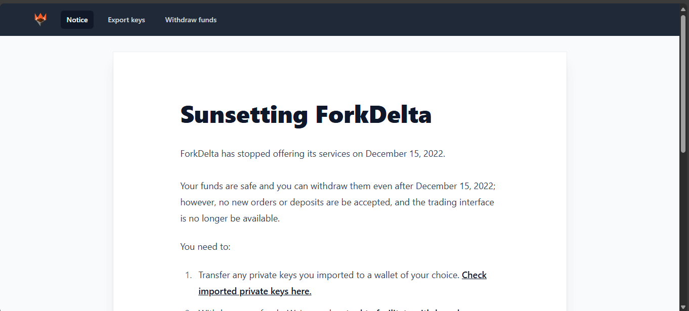Click the ForkDelta fox logo

40,20
